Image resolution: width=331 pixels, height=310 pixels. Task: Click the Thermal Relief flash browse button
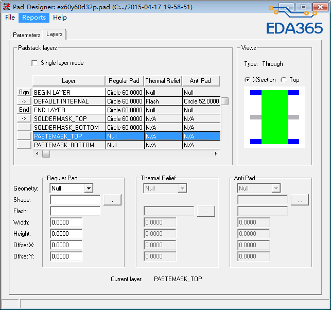(x=206, y=211)
